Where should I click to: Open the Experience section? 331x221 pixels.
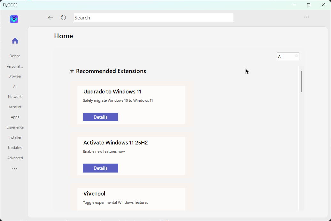pyautogui.click(x=15, y=127)
